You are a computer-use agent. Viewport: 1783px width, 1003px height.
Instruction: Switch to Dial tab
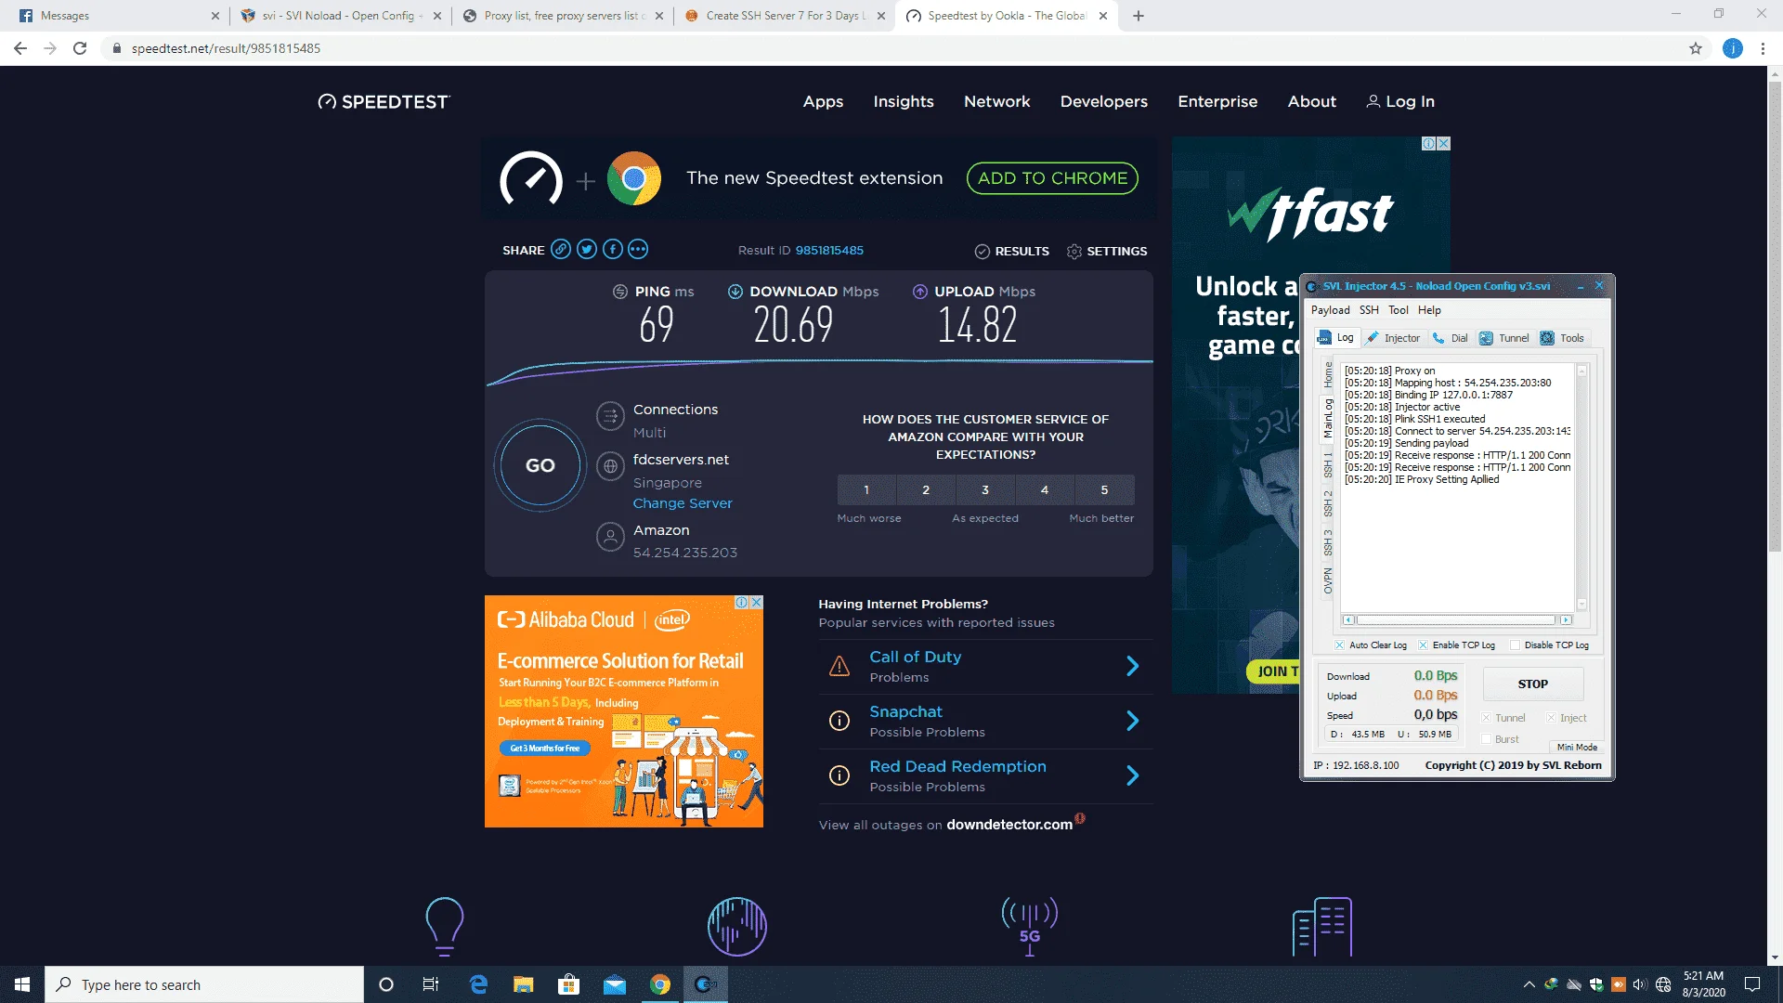(x=1451, y=338)
